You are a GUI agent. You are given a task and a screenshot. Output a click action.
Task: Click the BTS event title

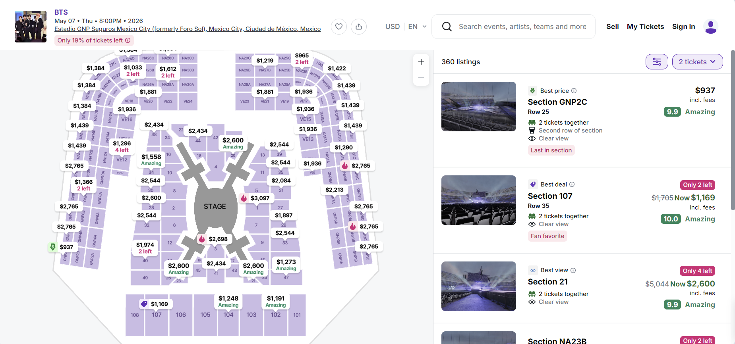[x=61, y=12]
